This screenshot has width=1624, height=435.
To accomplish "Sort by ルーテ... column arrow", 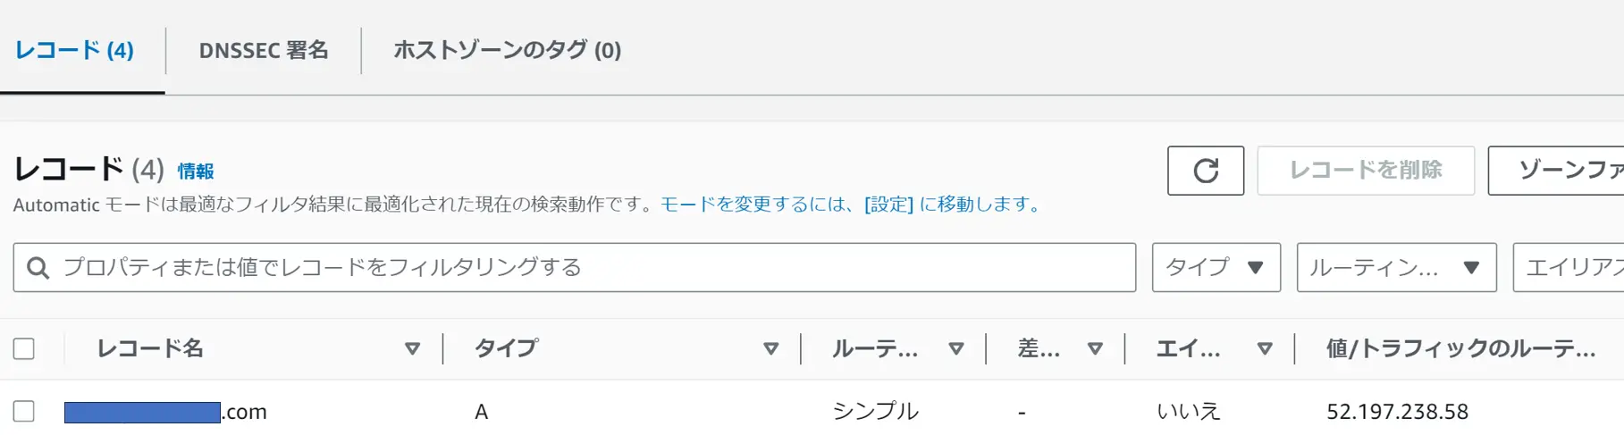I will (x=956, y=348).
